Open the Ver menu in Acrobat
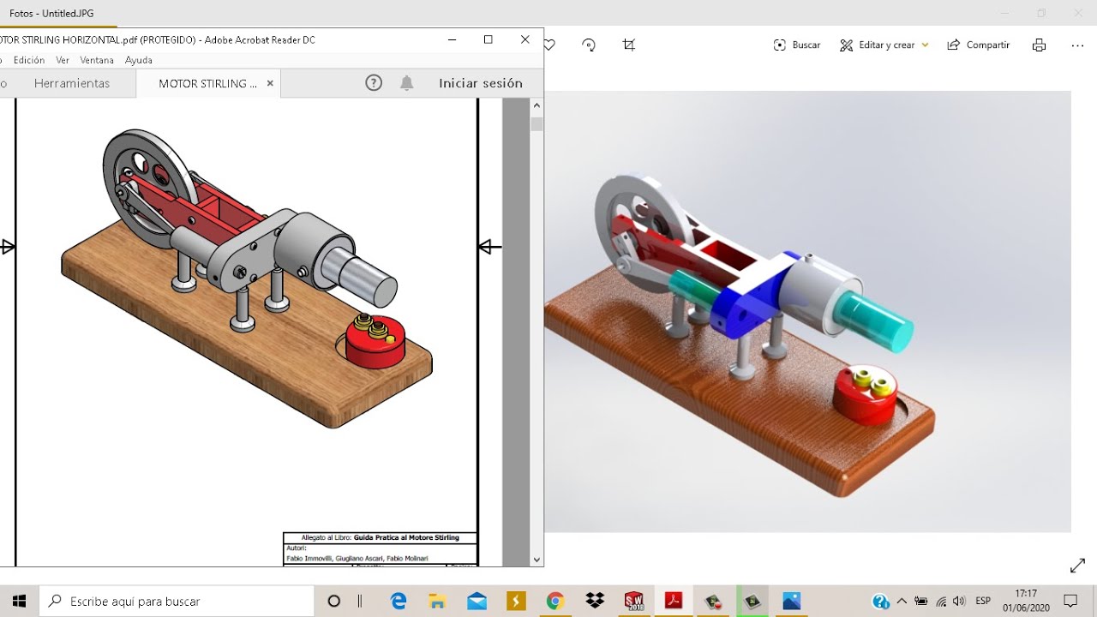Image resolution: width=1097 pixels, height=617 pixels. click(63, 60)
